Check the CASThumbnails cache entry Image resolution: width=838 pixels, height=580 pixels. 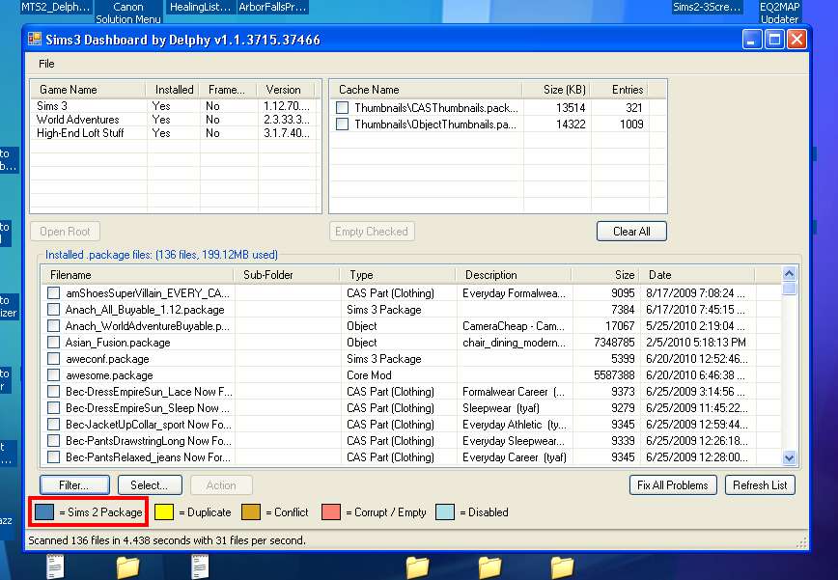[343, 108]
